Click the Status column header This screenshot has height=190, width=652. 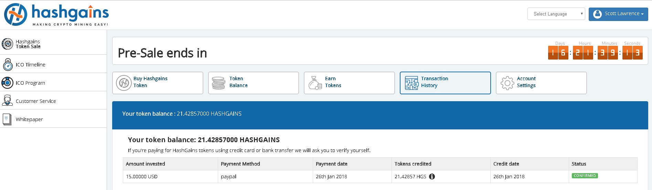click(603, 164)
